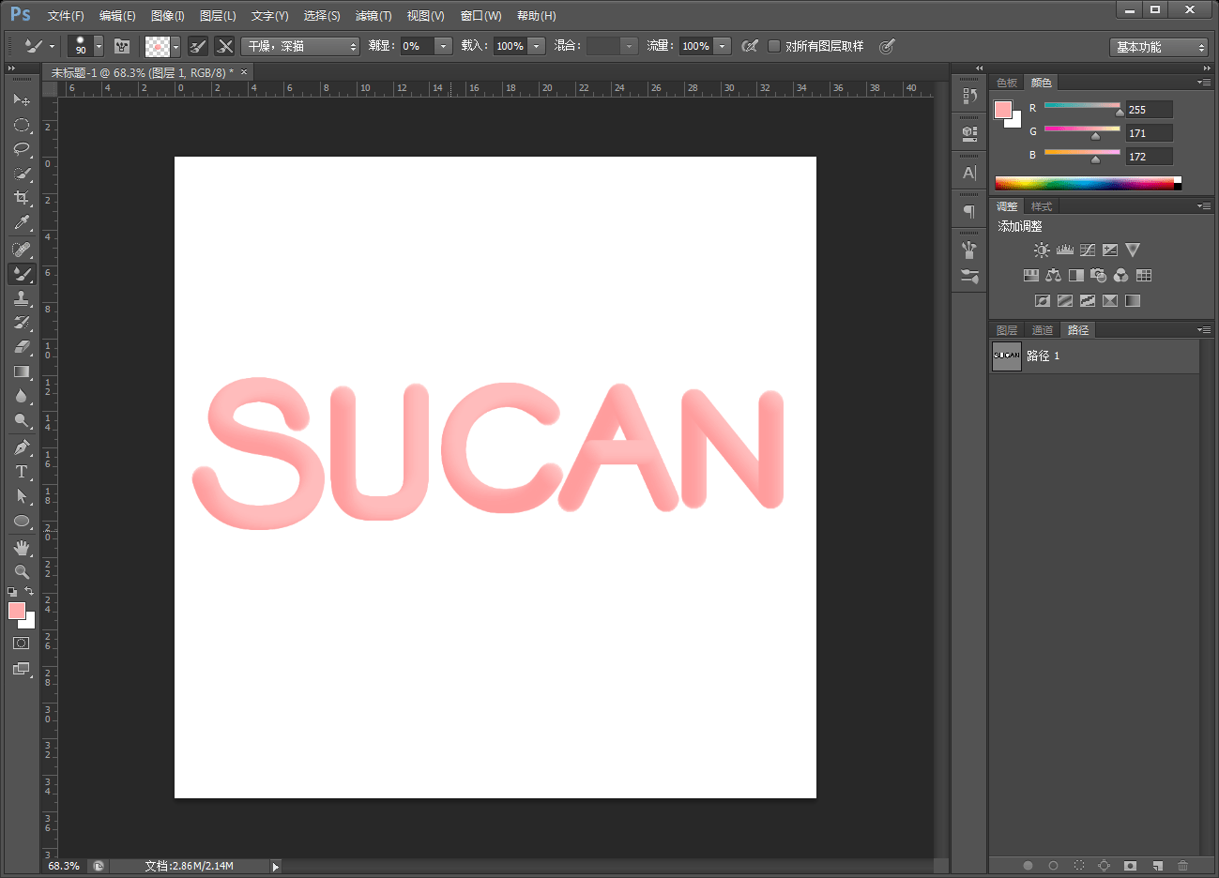The height and width of the screenshot is (878, 1219).
Task: Switch to the 样式 tab
Action: tap(1042, 206)
